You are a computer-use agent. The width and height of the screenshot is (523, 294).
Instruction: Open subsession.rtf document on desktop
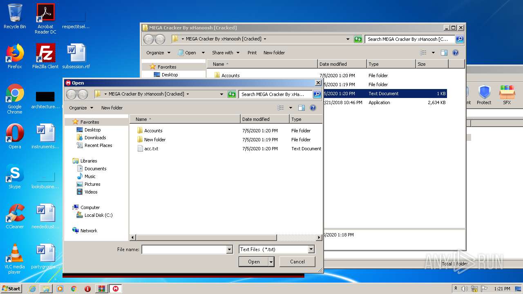click(x=76, y=56)
